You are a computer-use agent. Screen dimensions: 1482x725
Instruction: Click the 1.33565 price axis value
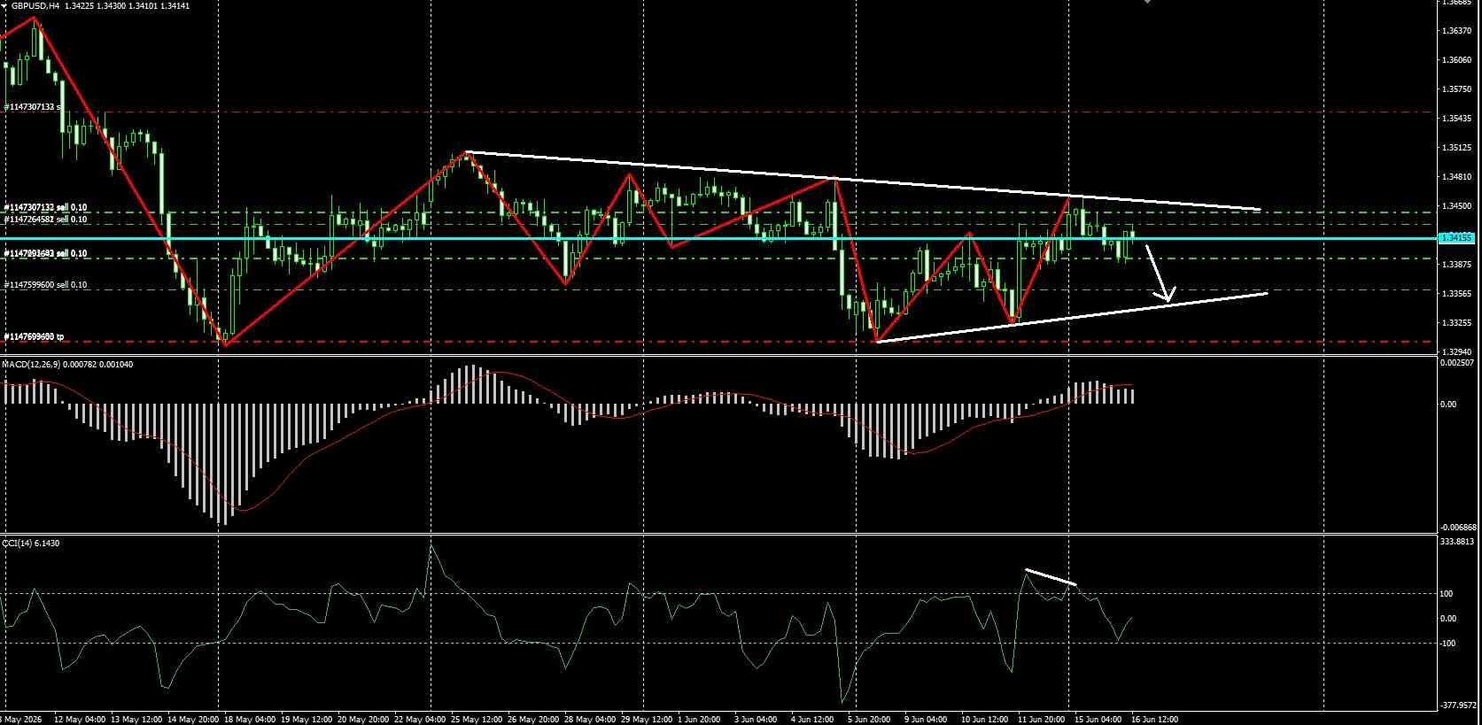click(1457, 294)
